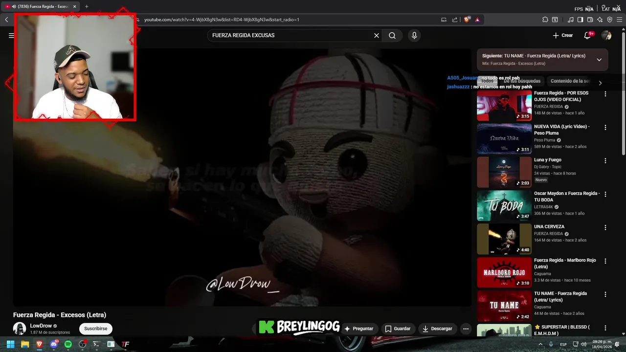Show hidden system tray icons
Viewport: 626px width, 352px height.
click(x=540, y=344)
